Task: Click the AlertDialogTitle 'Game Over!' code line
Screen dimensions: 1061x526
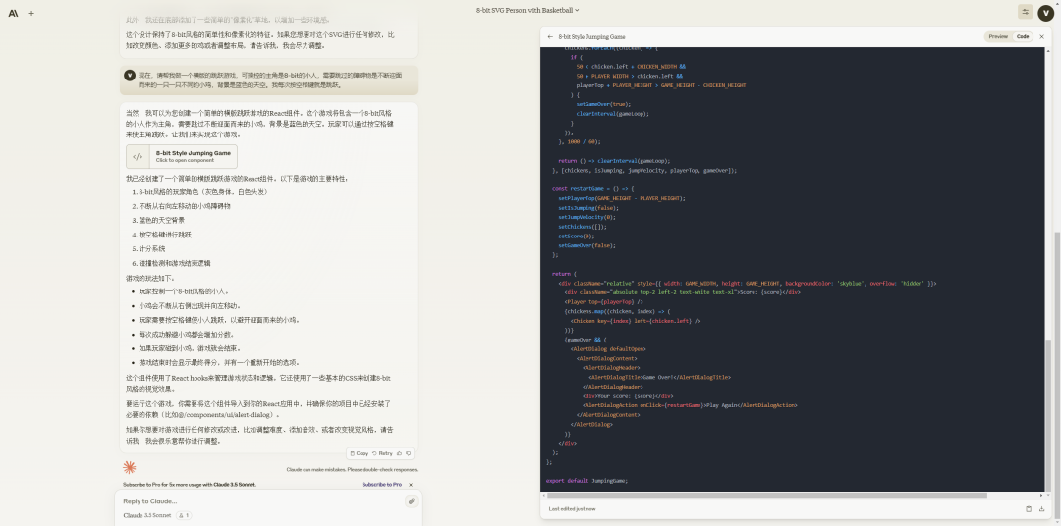Action: tap(660, 377)
